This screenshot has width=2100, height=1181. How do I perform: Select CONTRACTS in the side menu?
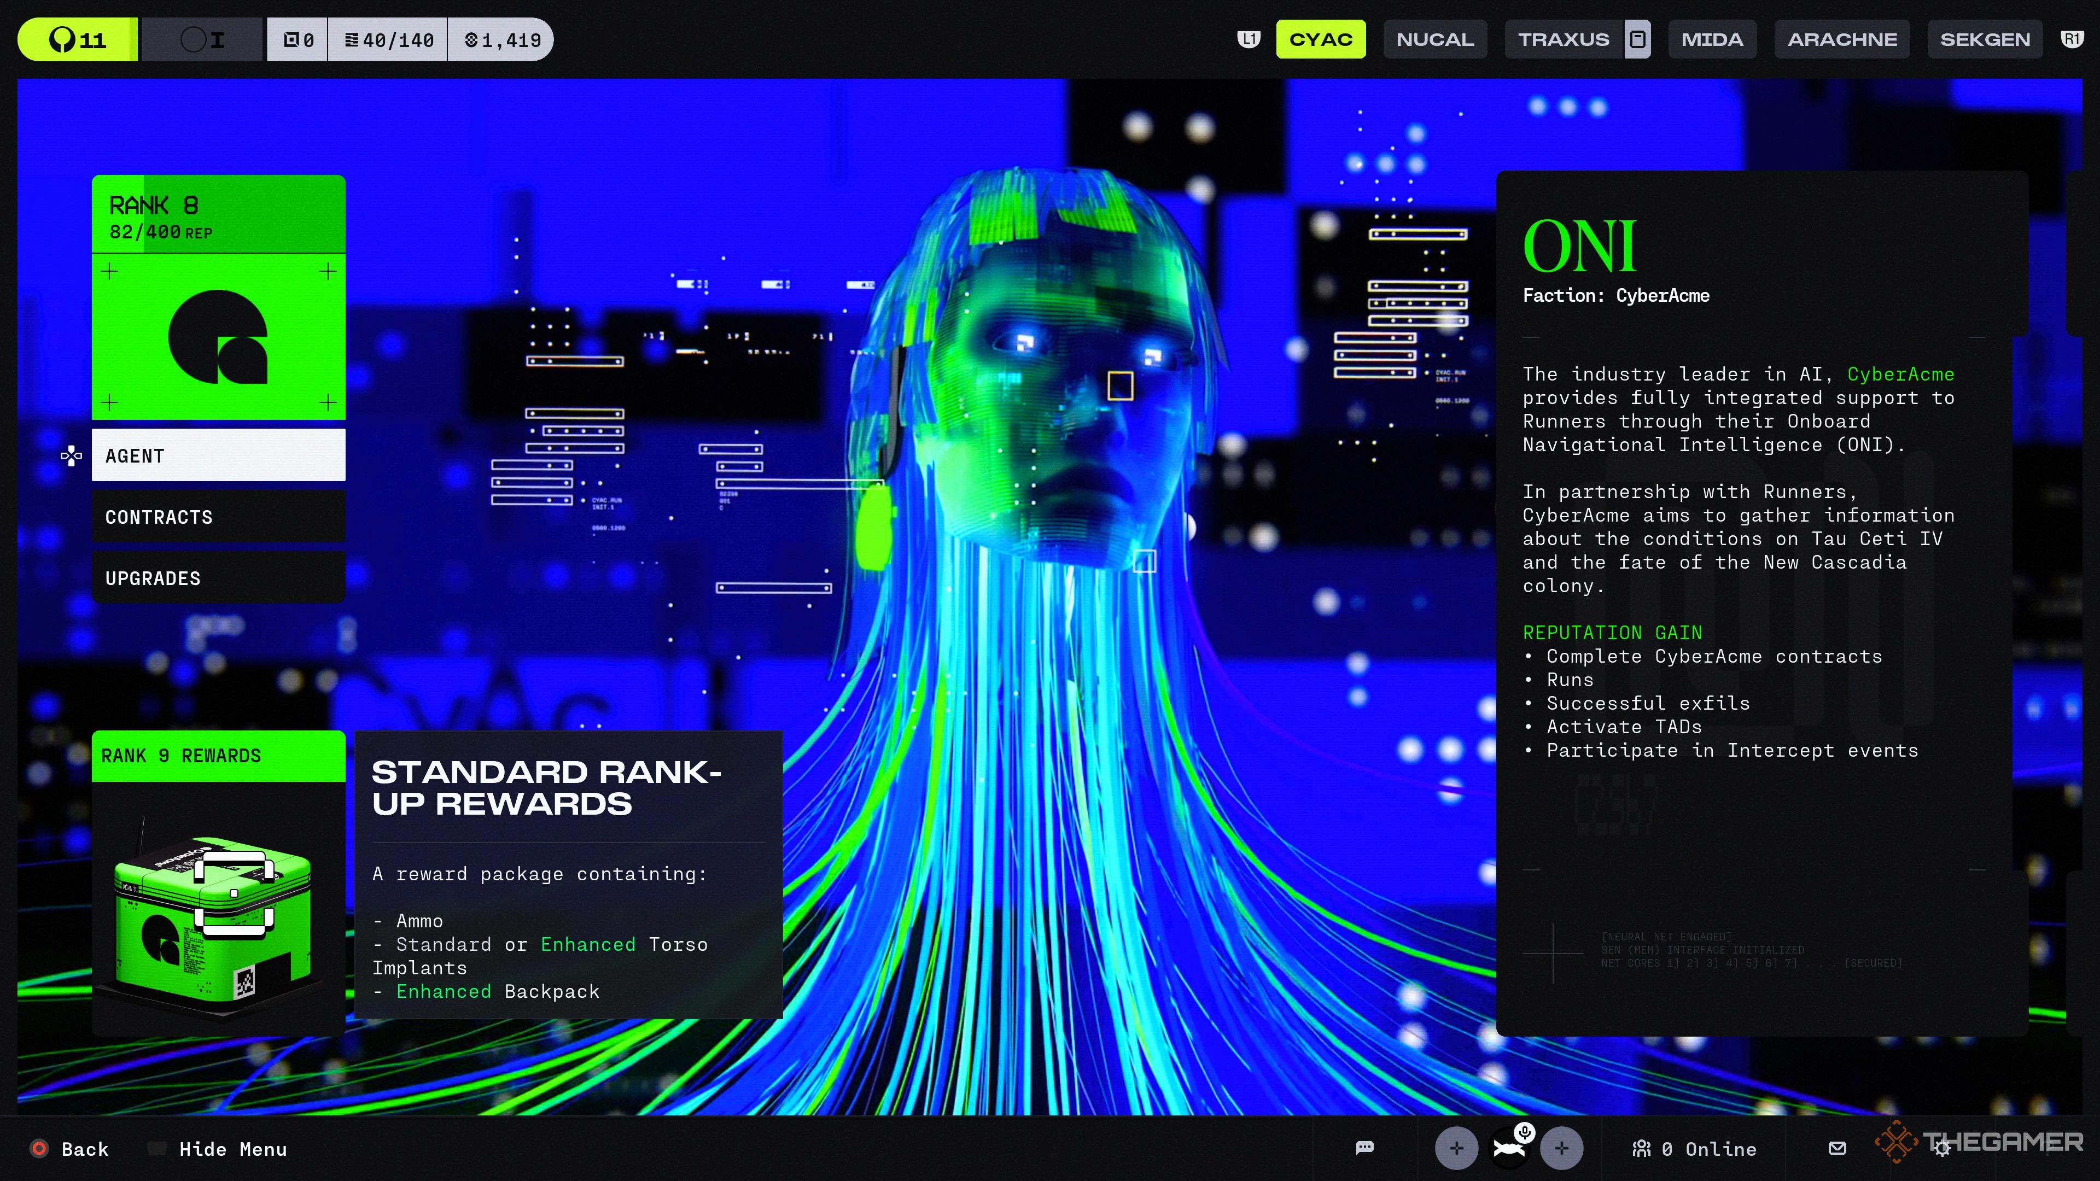pyautogui.click(x=219, y=517)
